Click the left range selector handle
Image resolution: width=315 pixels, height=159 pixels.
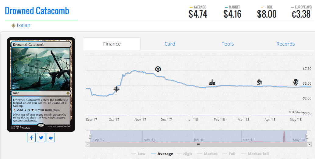point(90,136)
